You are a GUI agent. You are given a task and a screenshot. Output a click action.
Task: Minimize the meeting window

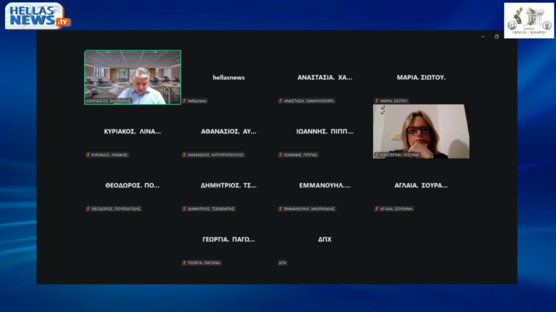pyautogui.click(x=483, y=37)
